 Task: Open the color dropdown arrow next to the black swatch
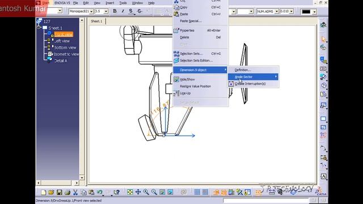pyautogui.click(x=314, y=12)
